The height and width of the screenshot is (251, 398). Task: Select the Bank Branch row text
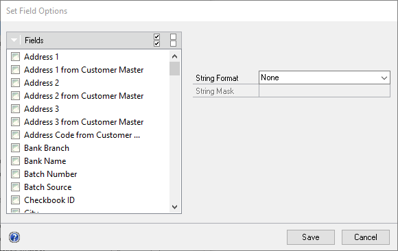(47, 147)
